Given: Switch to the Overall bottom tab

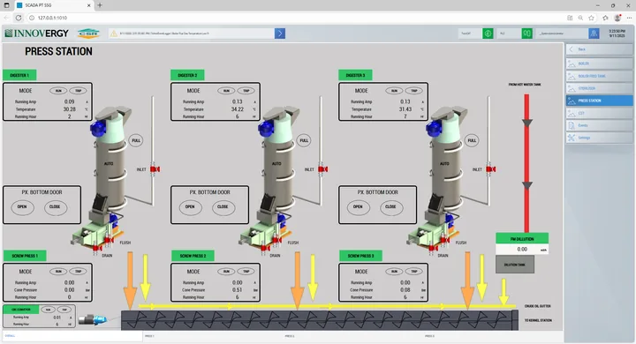Looking at the screenshot, I should (x=72, y=336).
